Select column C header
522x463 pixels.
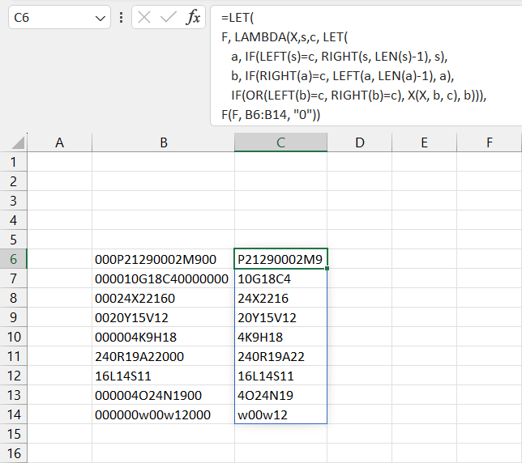point(280,142)
